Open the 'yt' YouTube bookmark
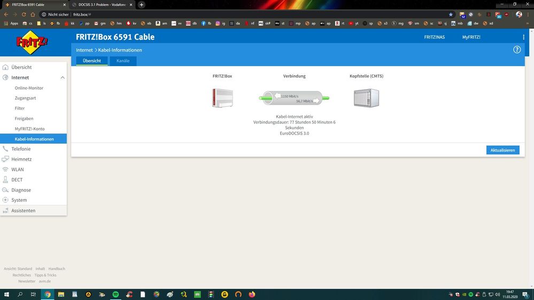Image resolution: width=534 pixels, height=300 pixels. coord(353,23)
